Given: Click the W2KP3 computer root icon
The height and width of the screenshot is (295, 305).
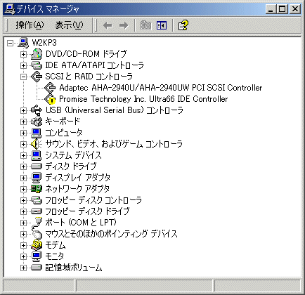Looking at the screenshot, I should tap(23, 43).
